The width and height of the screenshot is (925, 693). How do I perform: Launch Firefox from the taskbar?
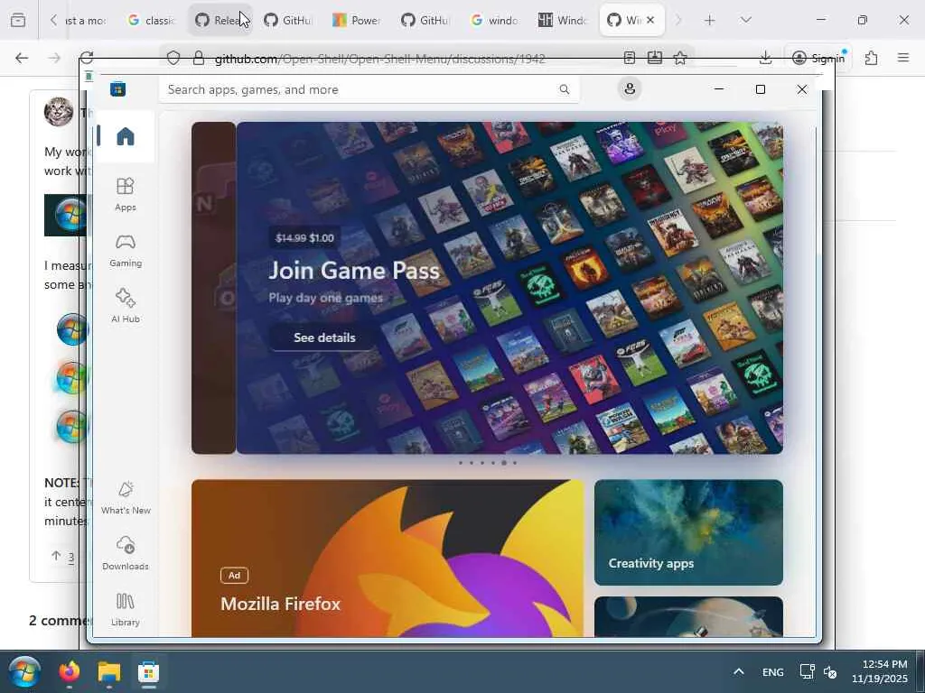pos(70,671)
